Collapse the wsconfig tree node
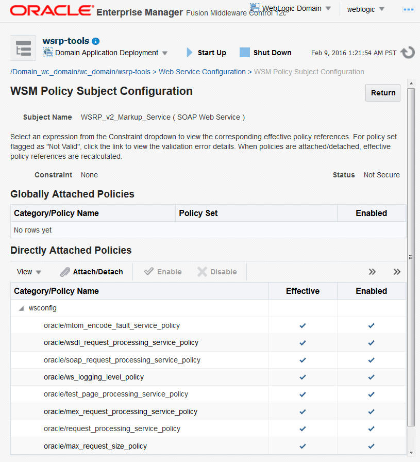420x462 pixels. coord(21,308)
